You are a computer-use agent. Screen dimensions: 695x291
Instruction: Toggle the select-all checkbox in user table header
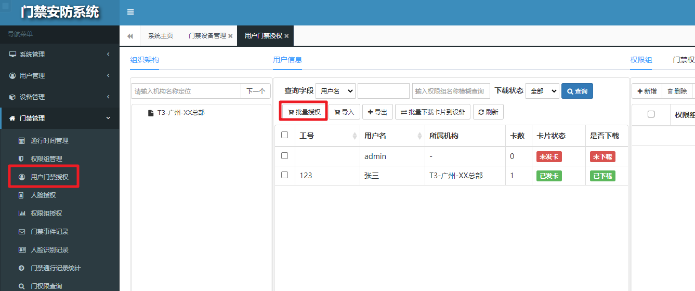point(284,135)
